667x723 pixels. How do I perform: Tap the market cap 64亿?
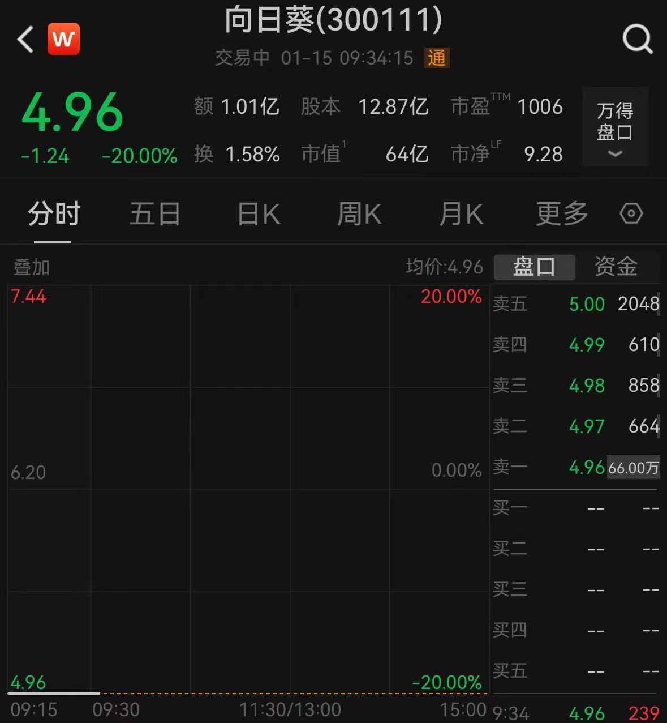(x=407, y=154)
